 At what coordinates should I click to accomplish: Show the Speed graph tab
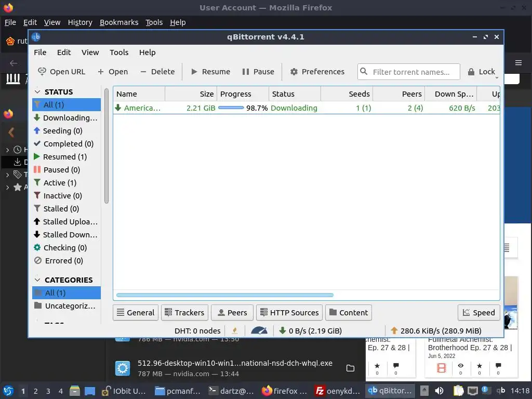coord(478,312)
